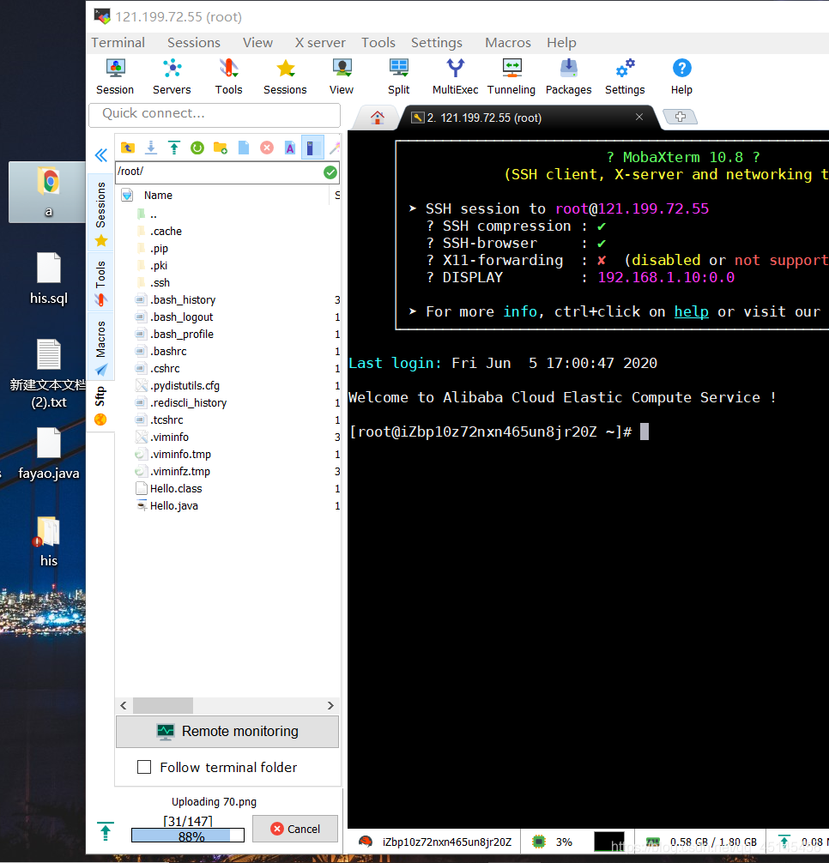
Task: Select the .bashrc file
Action: point(168,351)
